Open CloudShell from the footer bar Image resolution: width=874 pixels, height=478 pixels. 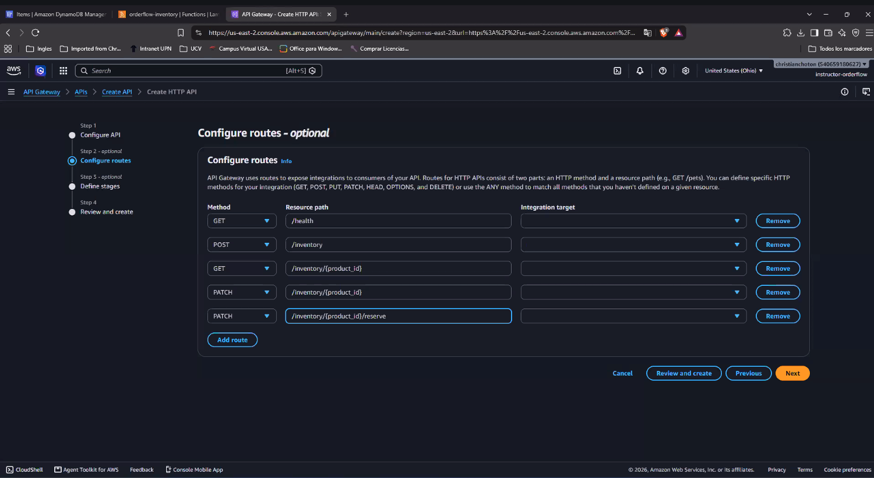[x=24, y=470]
